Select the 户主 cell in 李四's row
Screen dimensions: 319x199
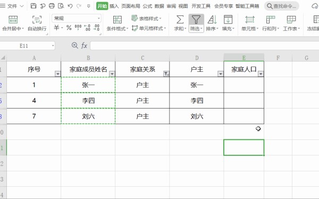pyautogui.click(x=142, y=101)
